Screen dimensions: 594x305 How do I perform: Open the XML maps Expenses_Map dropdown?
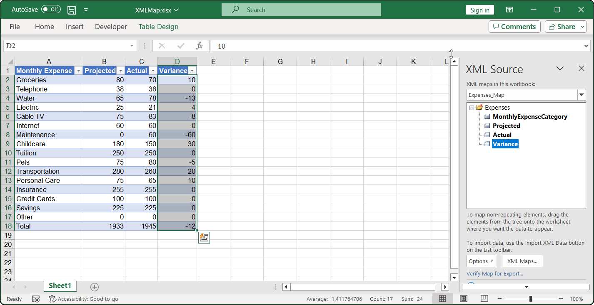tap(582, 95)
